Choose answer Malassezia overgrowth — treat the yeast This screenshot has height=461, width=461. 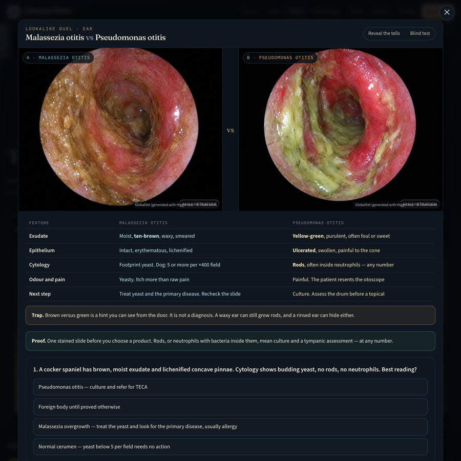click(x=230, y=427)
